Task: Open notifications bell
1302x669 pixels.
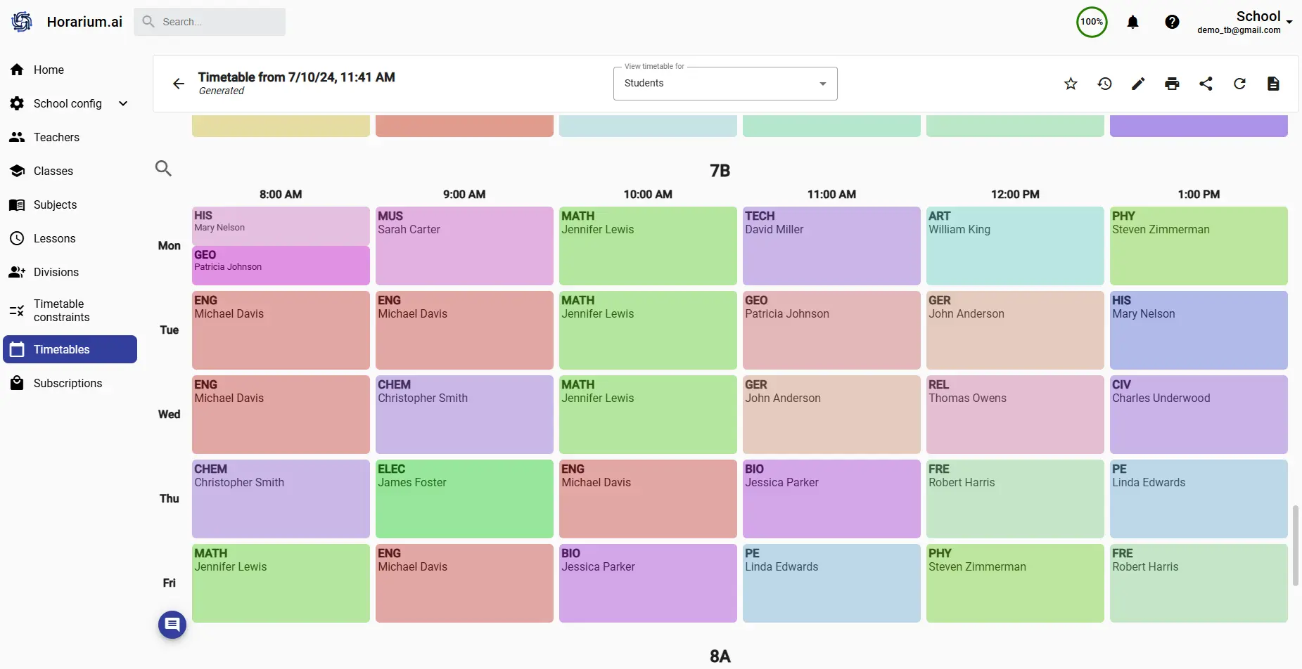Action: coord(1132,22)
